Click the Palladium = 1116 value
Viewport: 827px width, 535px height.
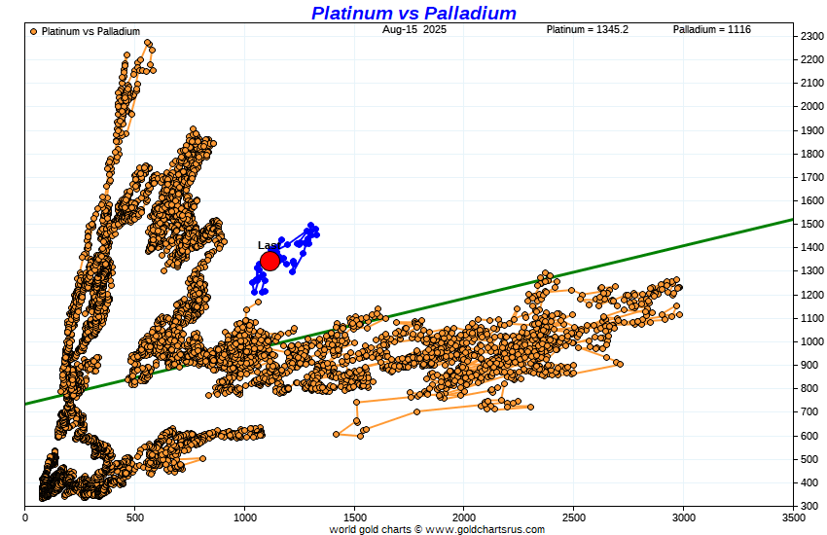point(711,29)
